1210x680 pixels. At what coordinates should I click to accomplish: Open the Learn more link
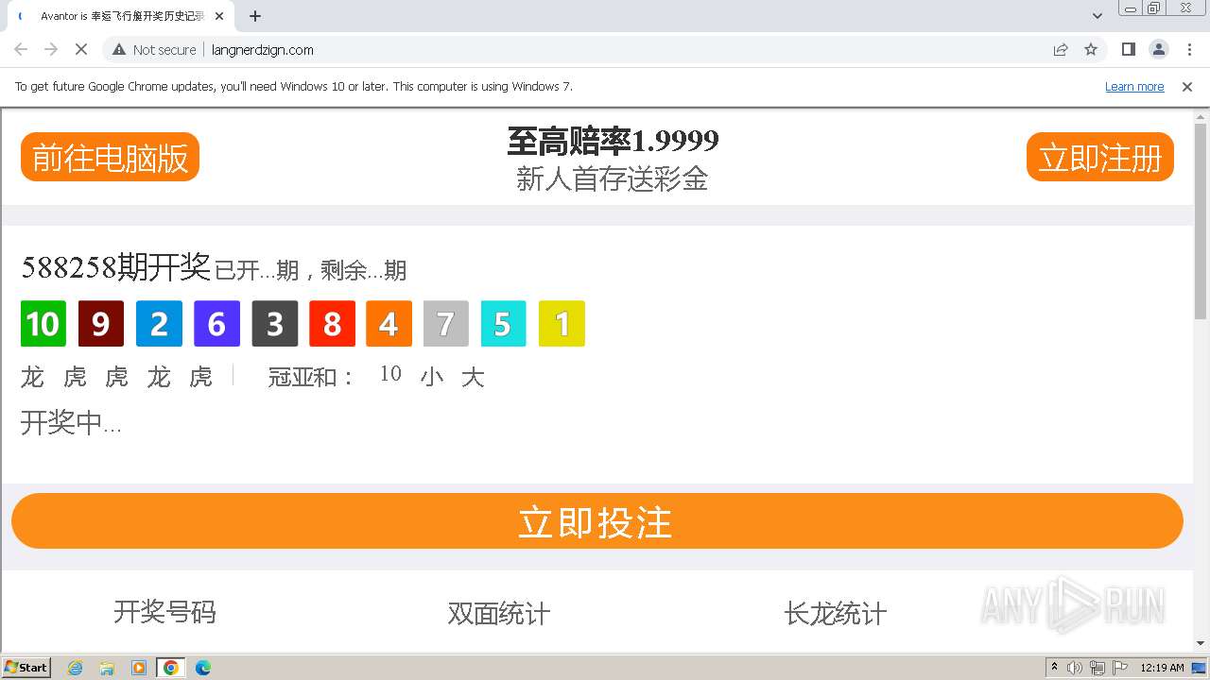click(1134, 86)
